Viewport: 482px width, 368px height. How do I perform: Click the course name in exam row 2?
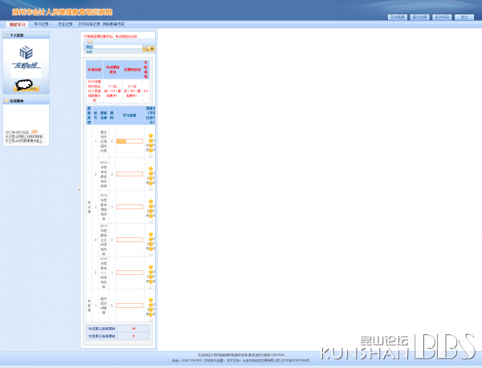tap(104, 174)
